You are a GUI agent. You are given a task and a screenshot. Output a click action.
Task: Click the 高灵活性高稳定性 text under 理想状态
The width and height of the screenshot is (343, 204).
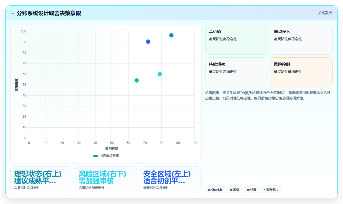pos(27,188)
